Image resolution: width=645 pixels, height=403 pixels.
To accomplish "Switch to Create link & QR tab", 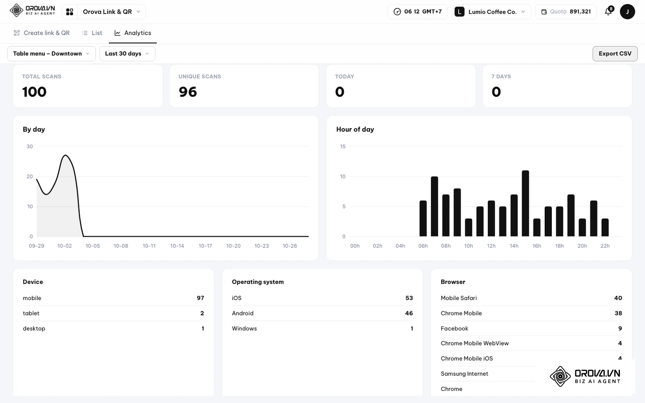I will pyautogui.click(x=41, y=33).
